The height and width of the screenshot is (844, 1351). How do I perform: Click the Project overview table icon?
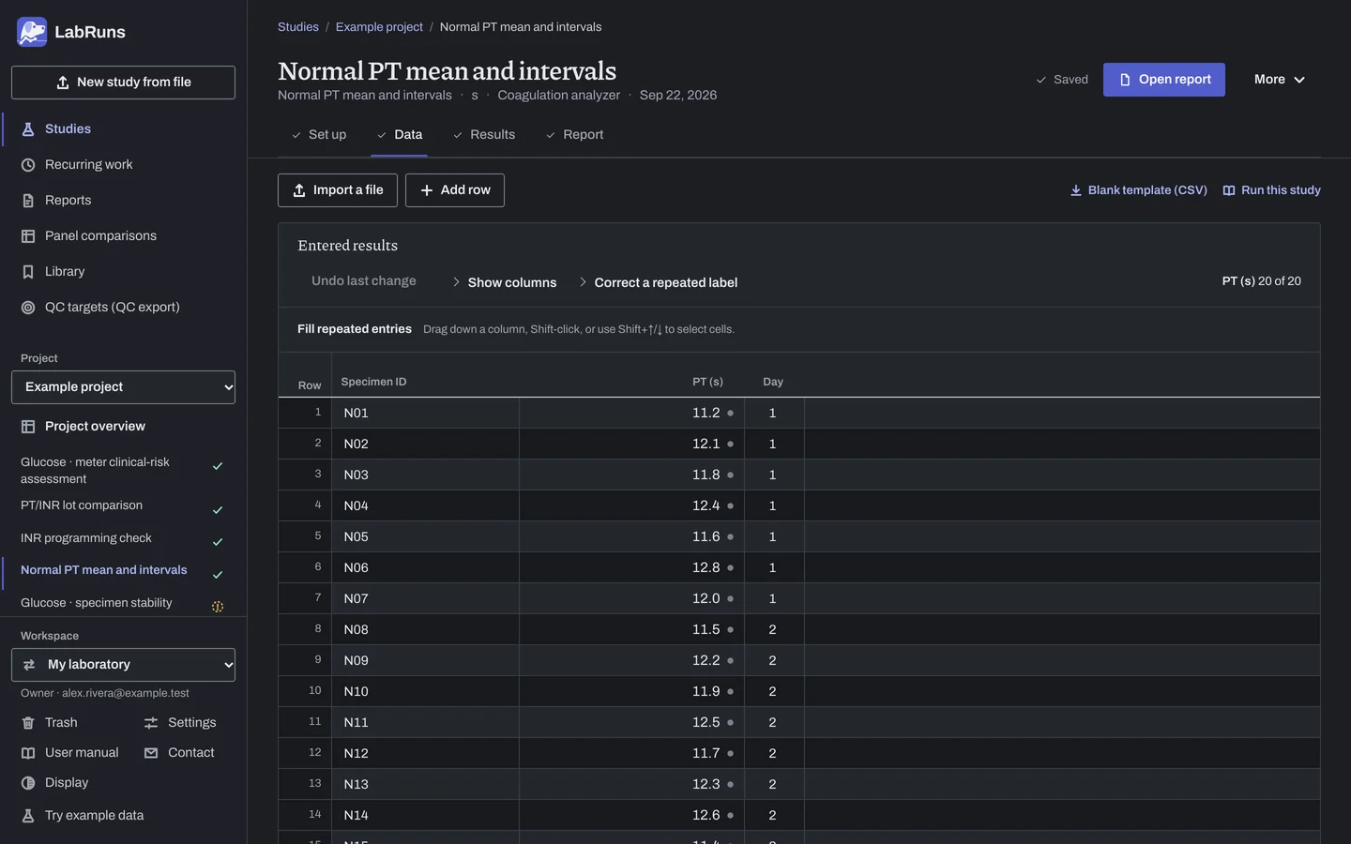(28, 427)
